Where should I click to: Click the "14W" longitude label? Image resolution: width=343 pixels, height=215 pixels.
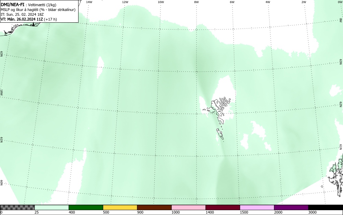pyautogui.click(x=89, y=2)
